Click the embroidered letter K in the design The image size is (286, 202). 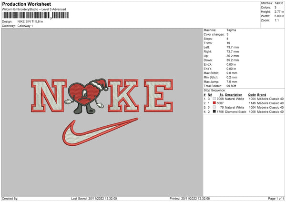123,96
